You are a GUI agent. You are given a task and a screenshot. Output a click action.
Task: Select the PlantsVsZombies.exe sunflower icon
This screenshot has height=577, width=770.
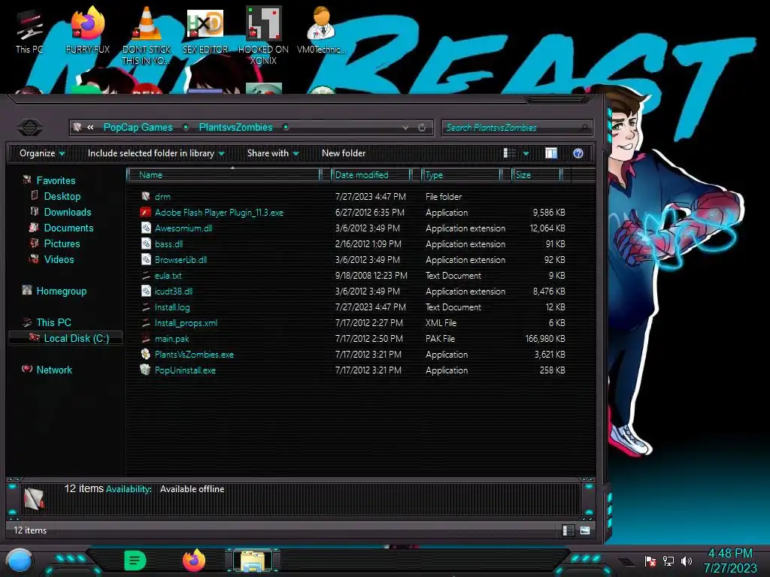point(145,355)
